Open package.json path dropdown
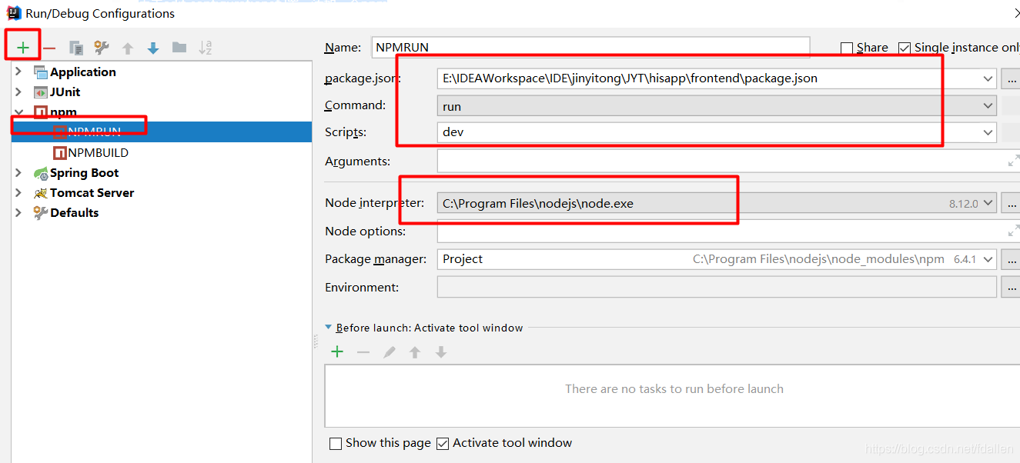The height and width of the screenshot is (463, 1020). pos(988,78)
